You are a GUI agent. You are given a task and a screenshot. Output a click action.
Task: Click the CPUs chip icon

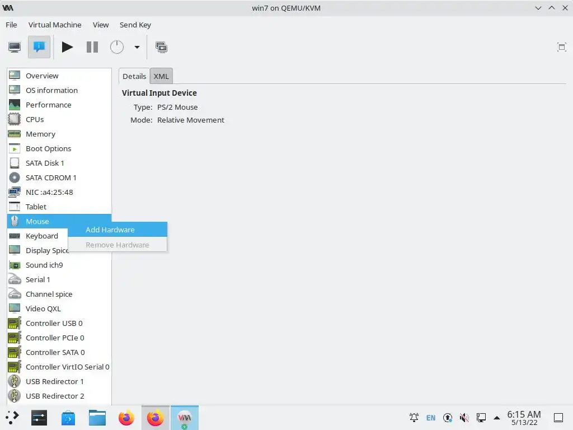tap(14, 119)
